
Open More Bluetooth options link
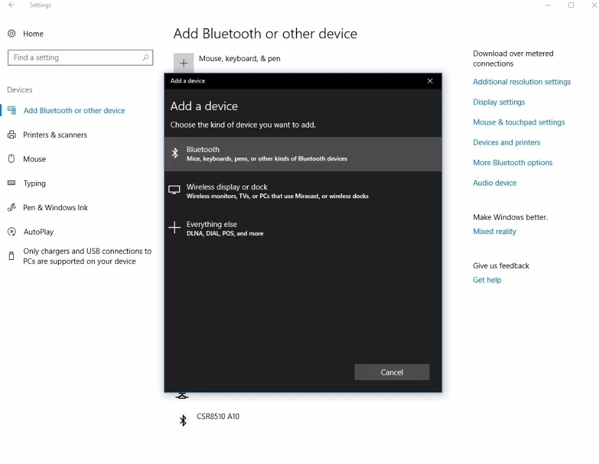click(513, 163)
